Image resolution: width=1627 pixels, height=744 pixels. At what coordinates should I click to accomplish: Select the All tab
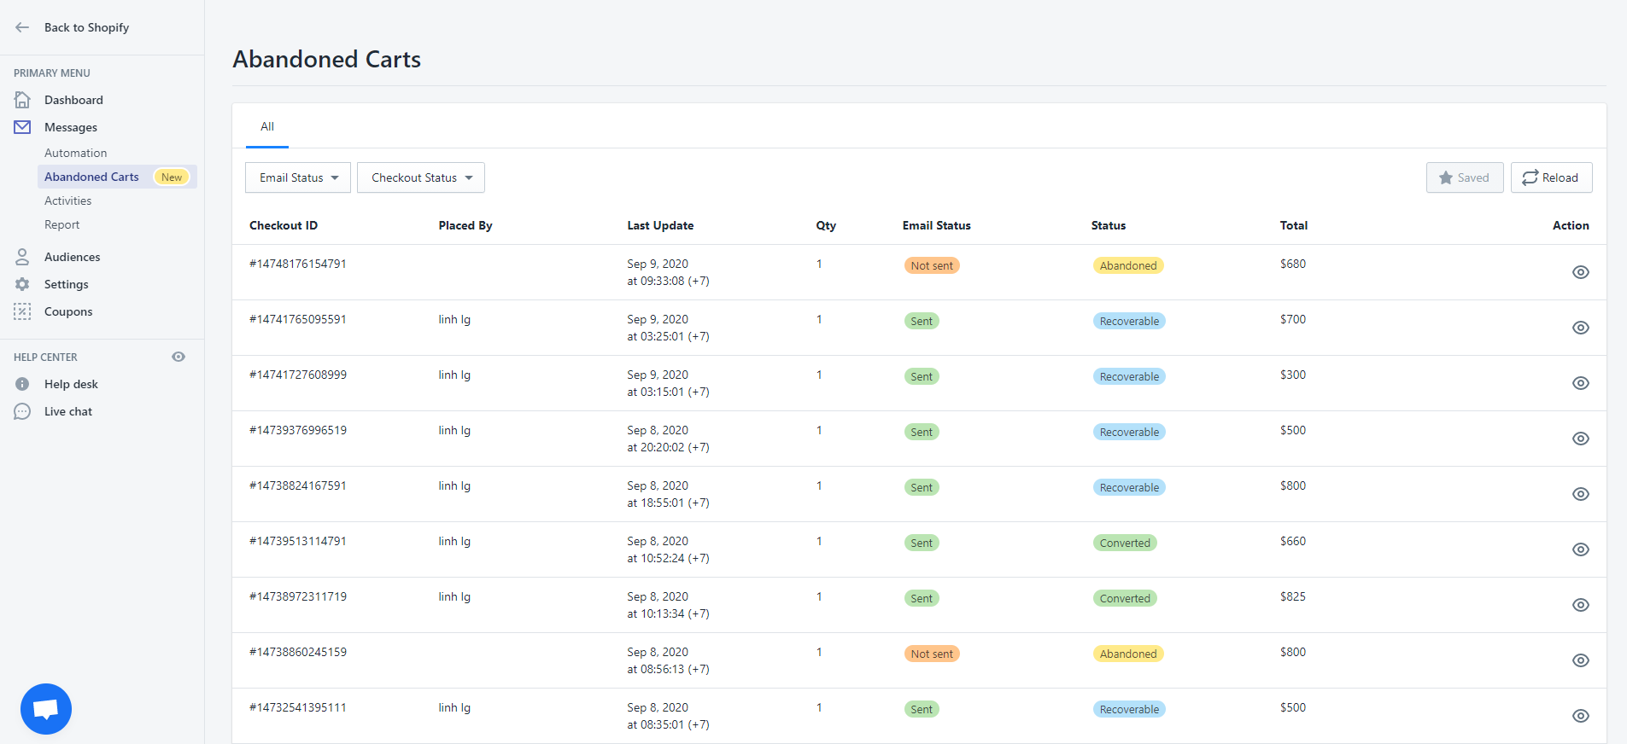coord(267,127)
